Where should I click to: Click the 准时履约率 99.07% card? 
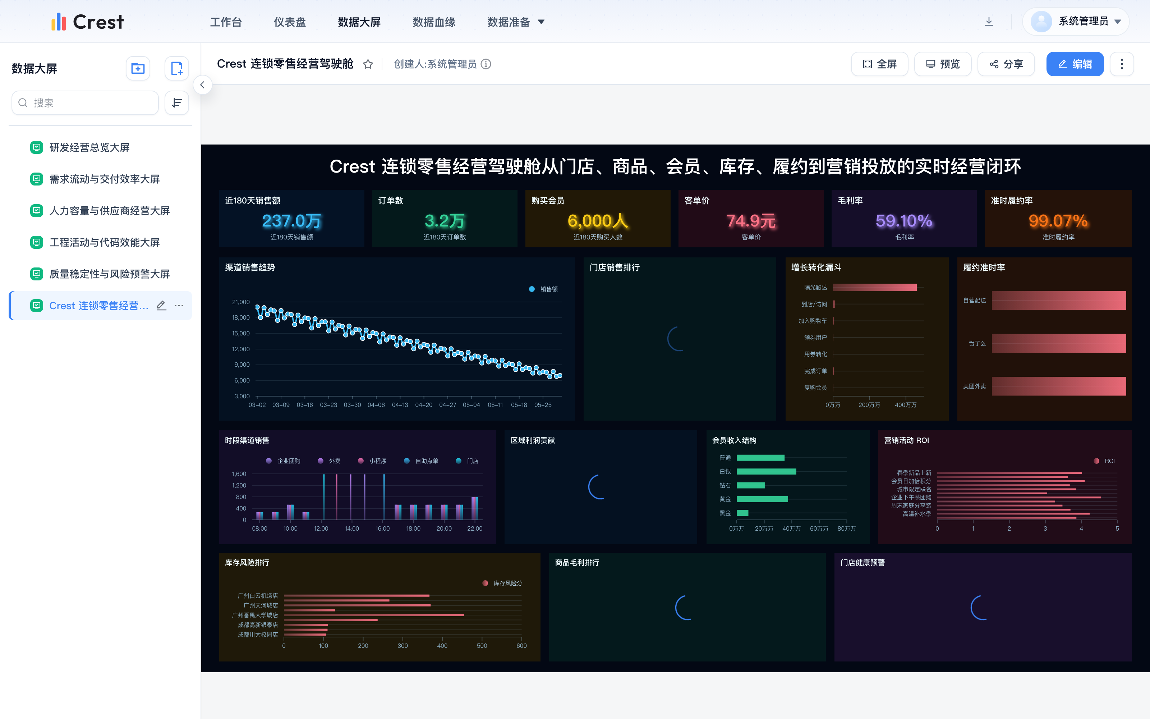pos(1058,218)
